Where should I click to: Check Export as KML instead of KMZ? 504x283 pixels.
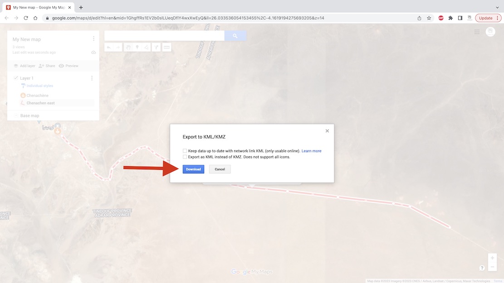point(185,157)
